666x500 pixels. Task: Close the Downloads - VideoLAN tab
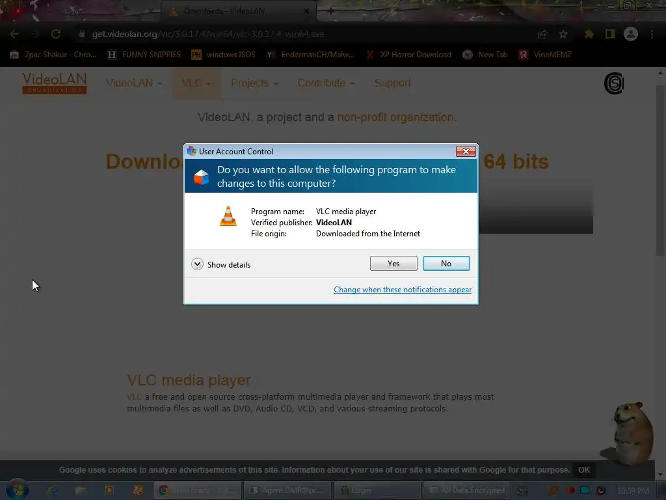point(306,11)
